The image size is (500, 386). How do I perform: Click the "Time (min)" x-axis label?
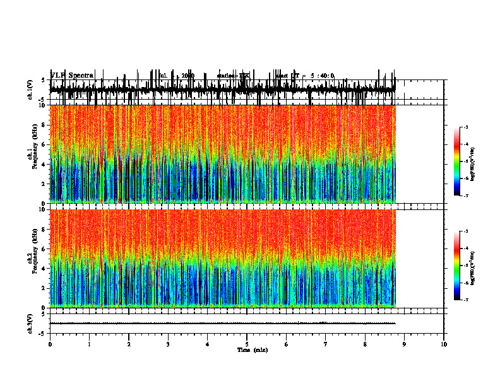pos(253,350)
